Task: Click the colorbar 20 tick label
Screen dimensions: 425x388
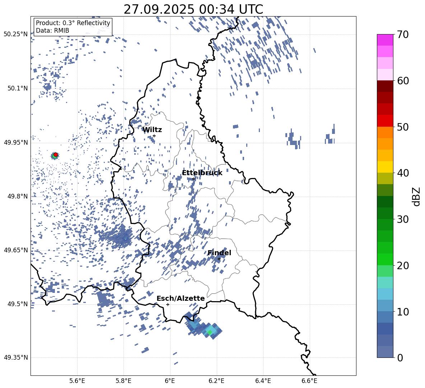Action: coord(403,265)
